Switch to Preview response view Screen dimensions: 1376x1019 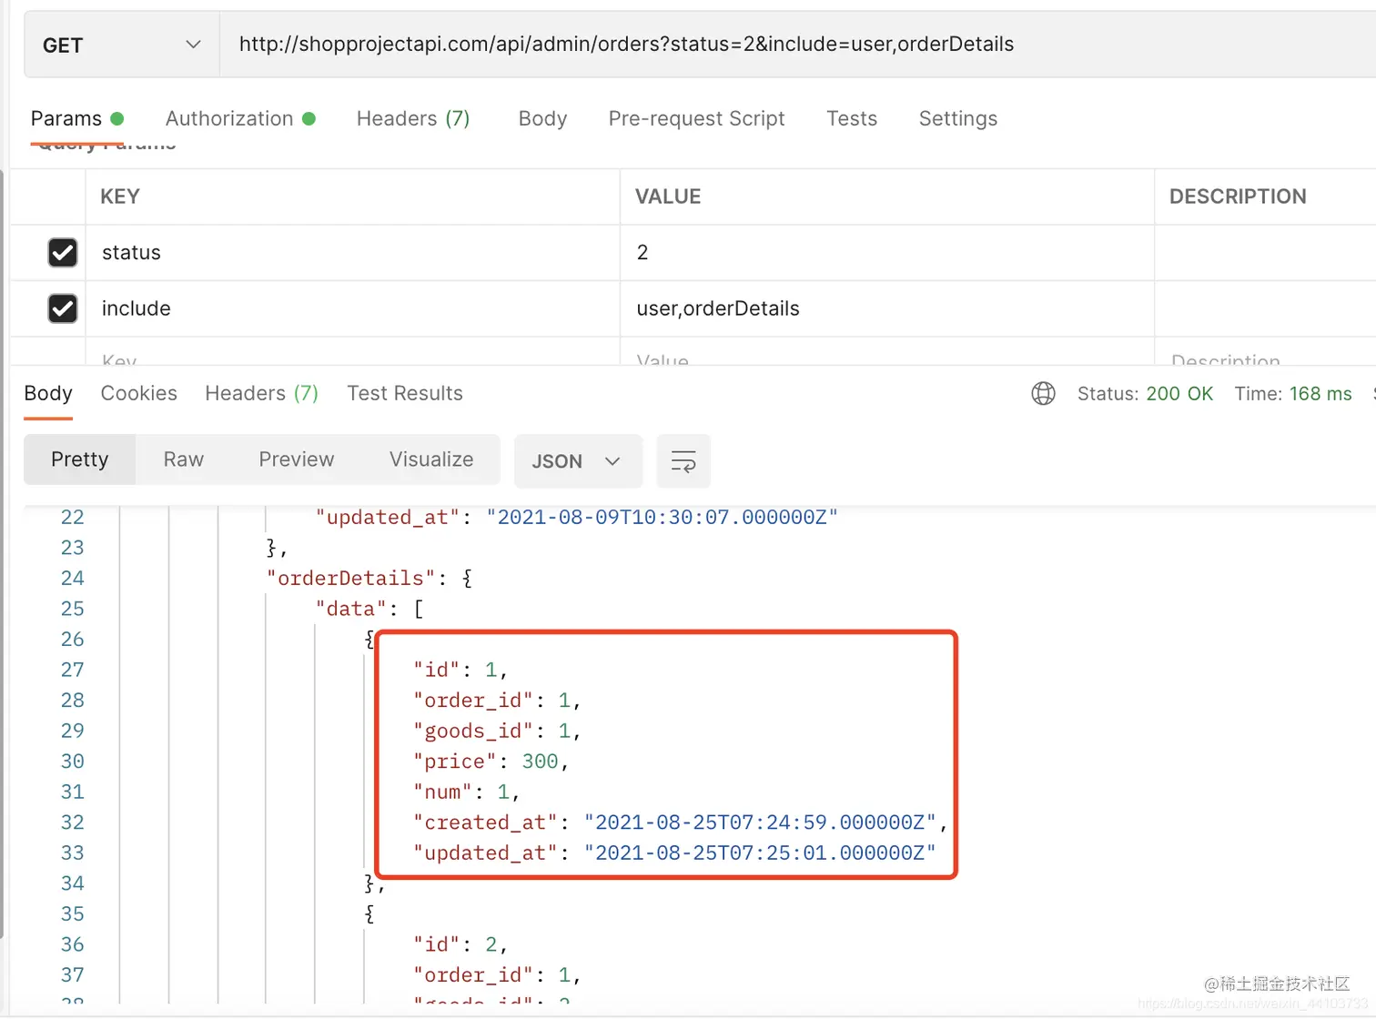point(297,459)
